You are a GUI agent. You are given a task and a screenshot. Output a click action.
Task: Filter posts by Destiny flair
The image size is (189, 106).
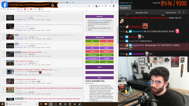click(107, 44)
